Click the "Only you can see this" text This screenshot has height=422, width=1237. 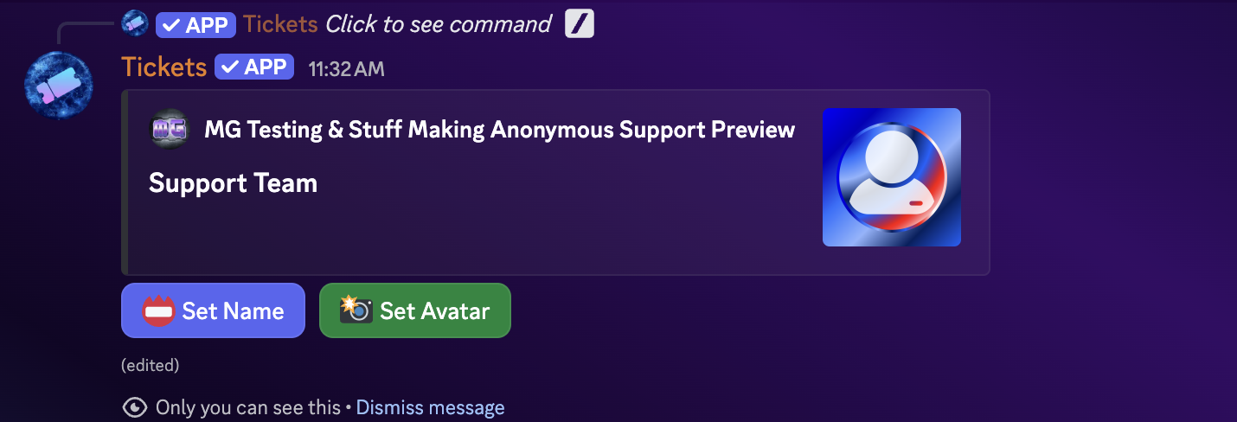click(x=247, y=407)
